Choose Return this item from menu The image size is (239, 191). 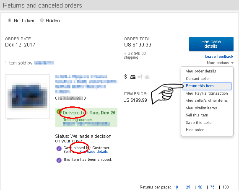coord(207,86)
